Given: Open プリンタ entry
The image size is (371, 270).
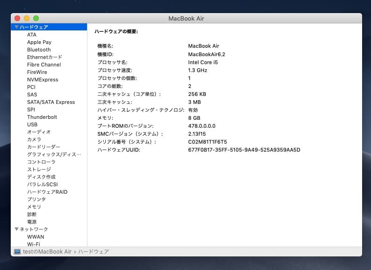Looking at the screenshot, I should pyautogui.click(x=36, y=199).
